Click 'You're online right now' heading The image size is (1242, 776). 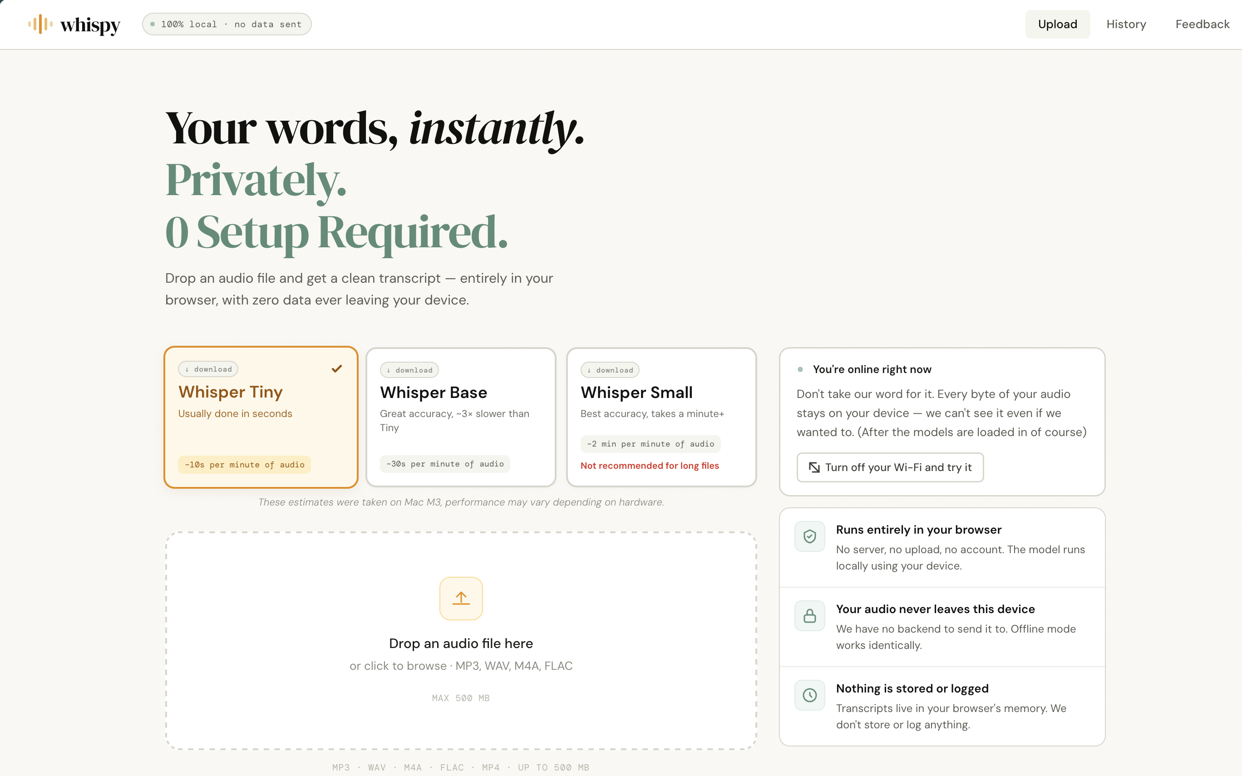[872, 369]
